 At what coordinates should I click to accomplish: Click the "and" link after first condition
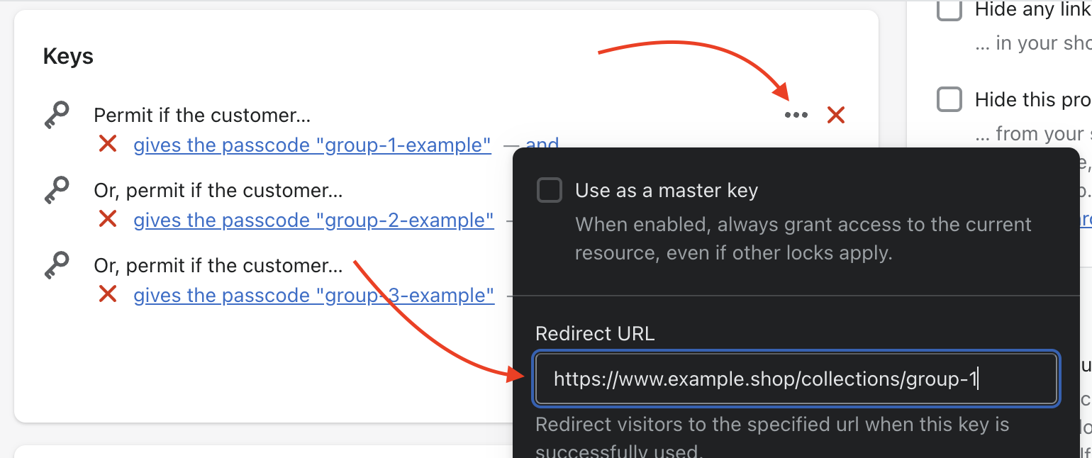pyautogui.click(x=542, y=143)
